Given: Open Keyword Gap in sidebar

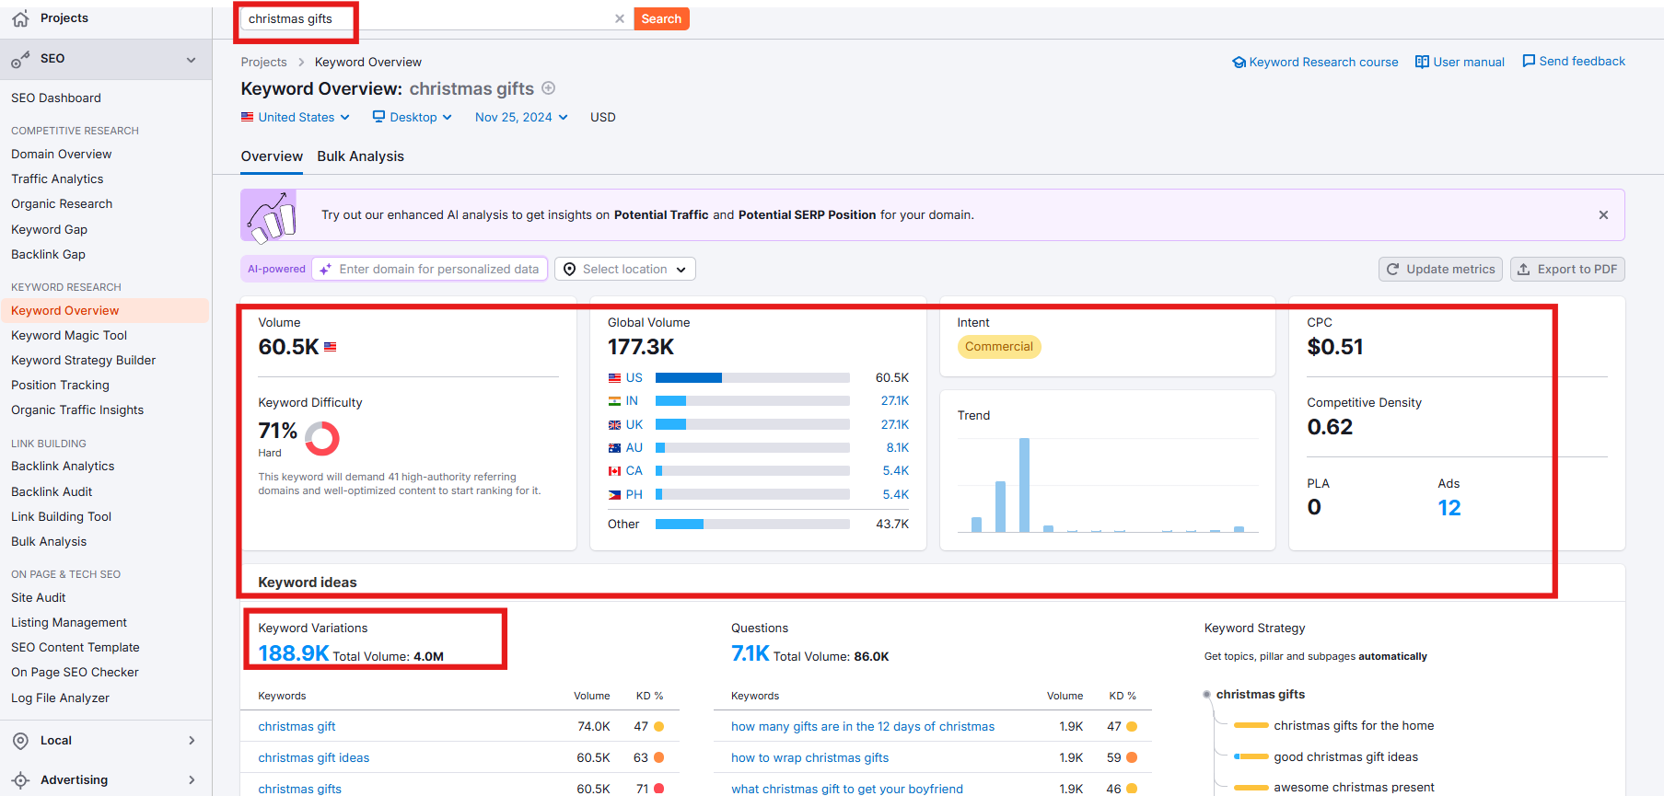Looking at the screenshot, I should pyautogui.click(x=50, y=230).
